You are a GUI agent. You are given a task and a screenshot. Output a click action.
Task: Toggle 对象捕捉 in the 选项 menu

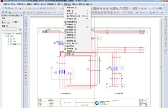pyautogui.click(x=78, y=25)
